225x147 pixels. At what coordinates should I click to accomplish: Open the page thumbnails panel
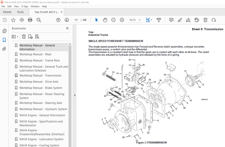pos(4,31)
